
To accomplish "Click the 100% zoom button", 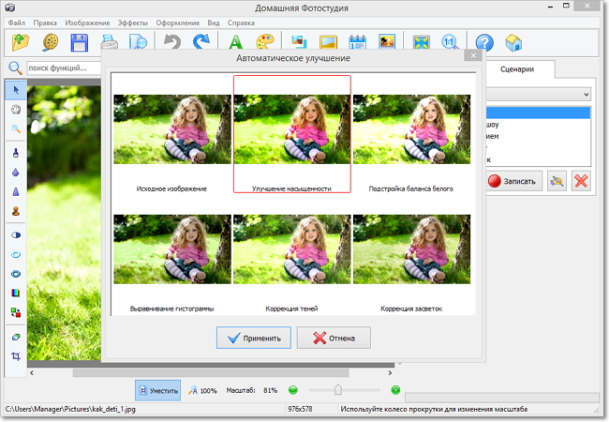I will [203, 390].
